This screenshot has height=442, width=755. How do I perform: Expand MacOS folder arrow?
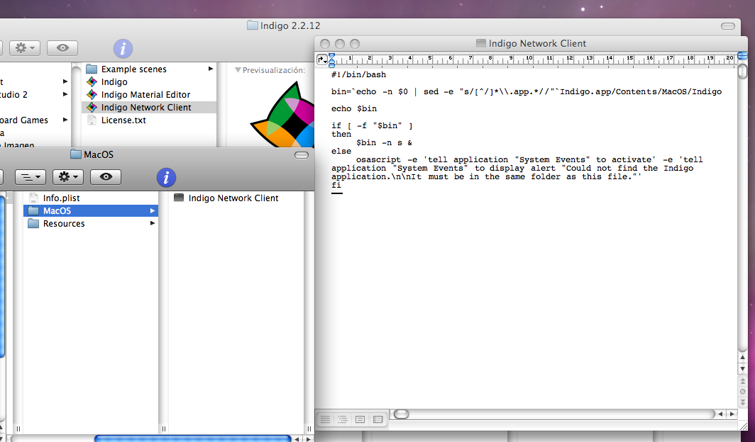pyautogui.click(x=152, y=210)
